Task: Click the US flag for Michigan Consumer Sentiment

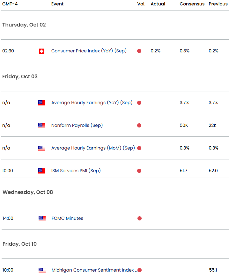Action: tap(41, 270)
